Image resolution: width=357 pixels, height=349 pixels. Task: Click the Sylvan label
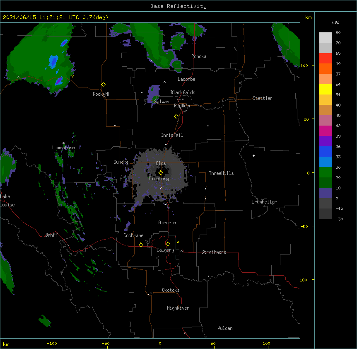pos(162,102)
